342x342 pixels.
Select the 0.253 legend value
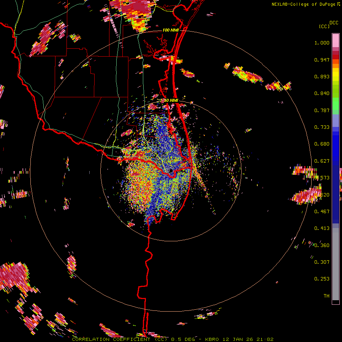[322, 279]
